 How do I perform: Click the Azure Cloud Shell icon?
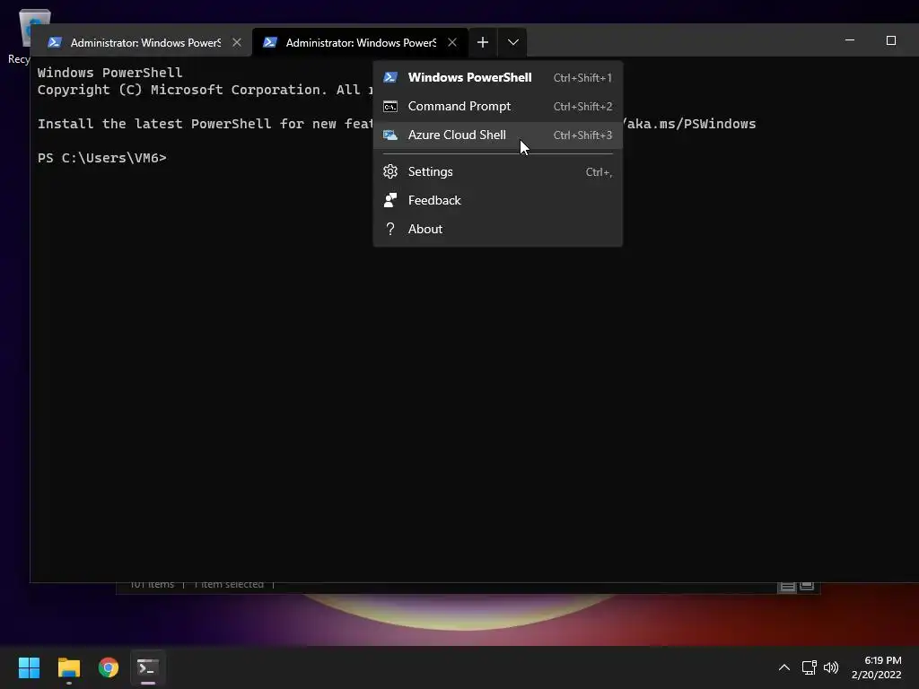[x=390, y=135]
